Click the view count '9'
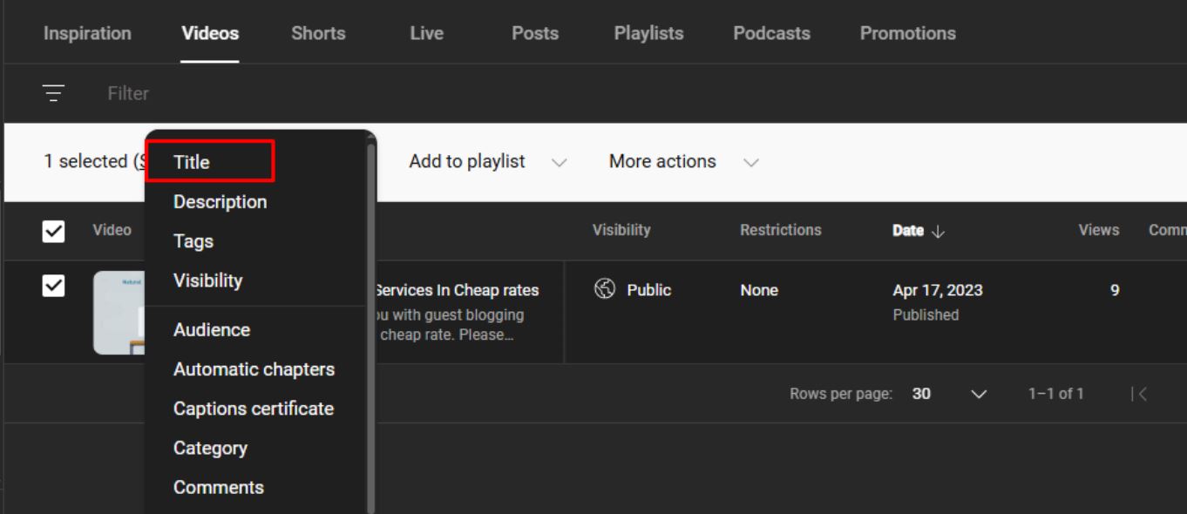The image size is (1187, 514). [1115, 290]
